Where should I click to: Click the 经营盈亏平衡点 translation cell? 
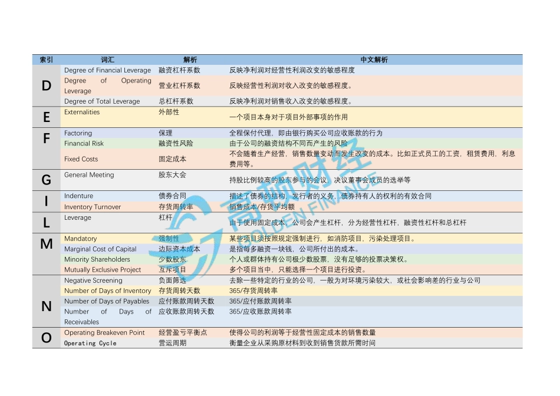183,333
